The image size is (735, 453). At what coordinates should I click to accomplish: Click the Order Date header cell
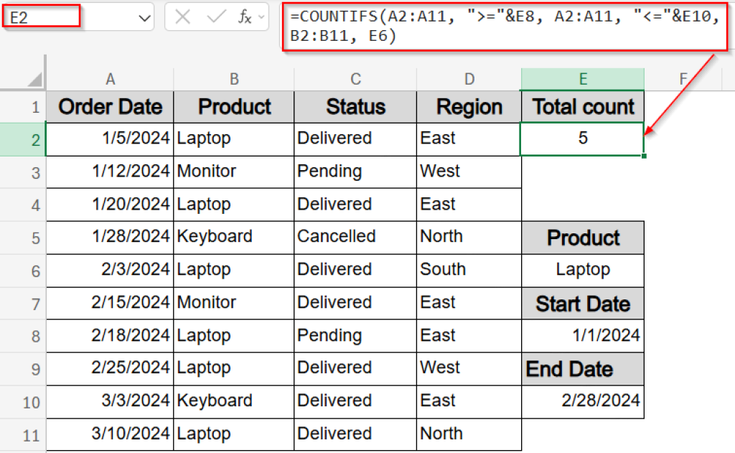pyautogui.click(x=110, y=106)
